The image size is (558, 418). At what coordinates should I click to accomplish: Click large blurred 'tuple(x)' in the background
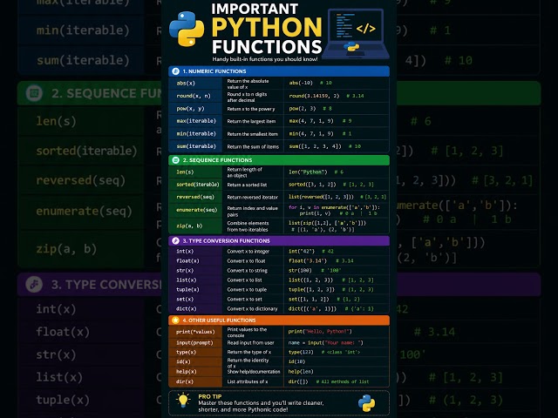point(63,400)
